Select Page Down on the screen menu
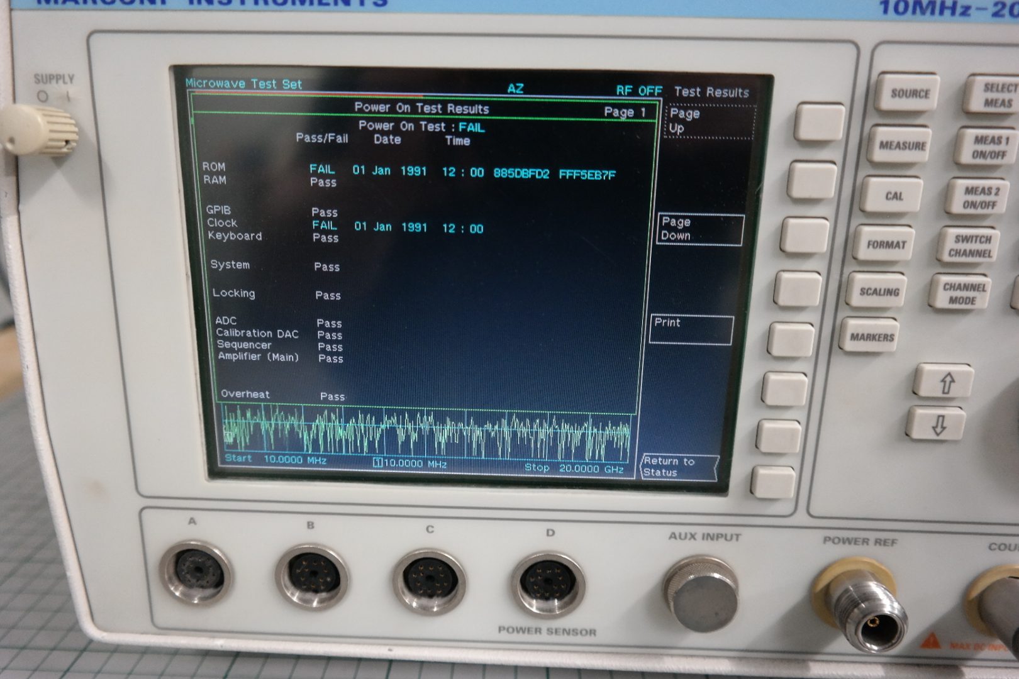 (699, 229)
